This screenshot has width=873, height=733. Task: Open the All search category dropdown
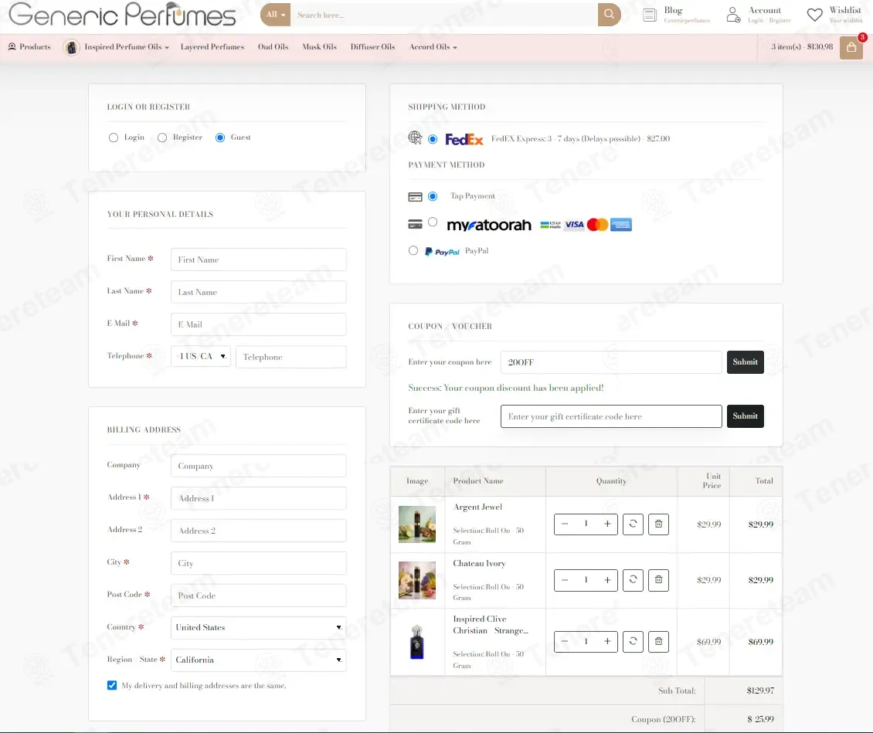tap(276, 15)
